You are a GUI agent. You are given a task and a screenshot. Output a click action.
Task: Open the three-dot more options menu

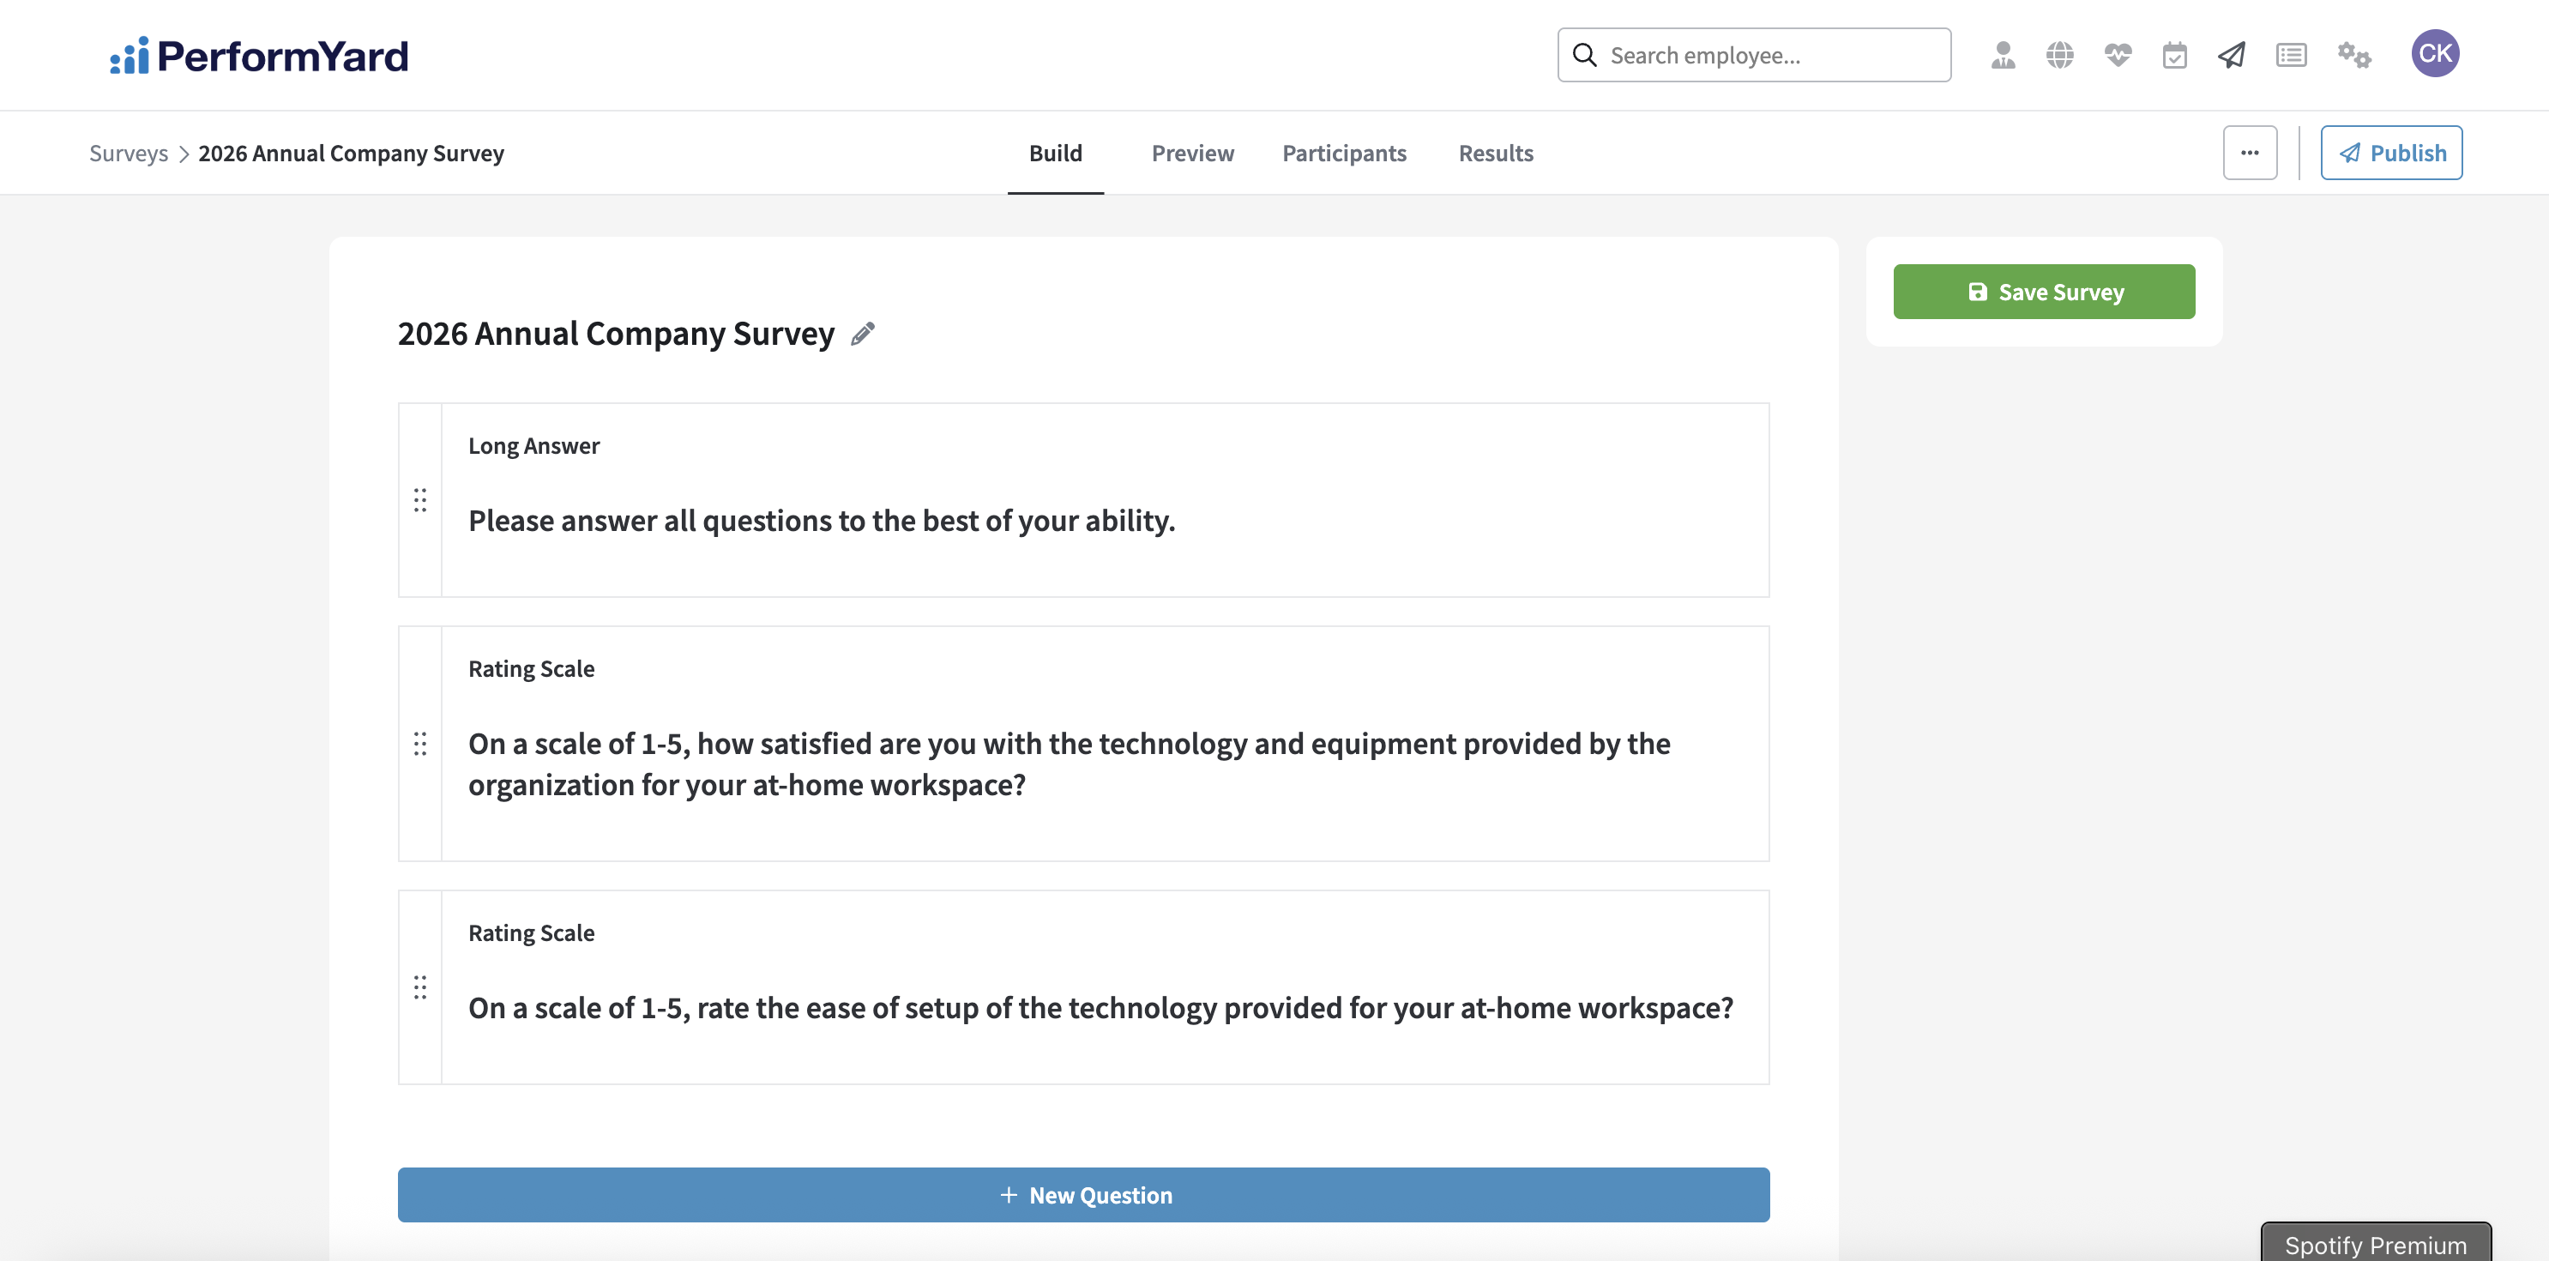pos(2249,153)
